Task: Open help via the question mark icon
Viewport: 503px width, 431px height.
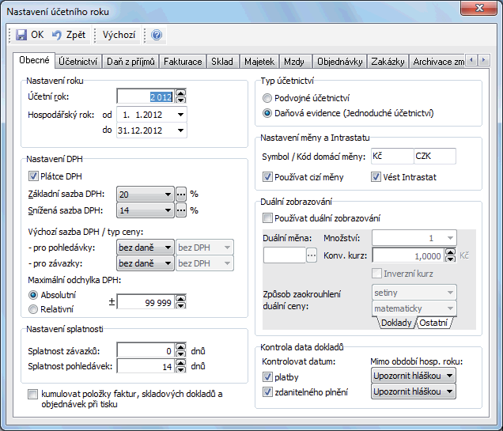Action: 157,35
